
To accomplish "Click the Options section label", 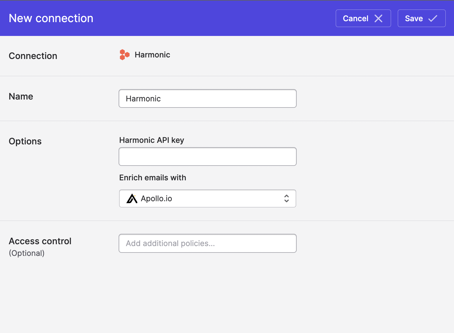I will [25, 141].
